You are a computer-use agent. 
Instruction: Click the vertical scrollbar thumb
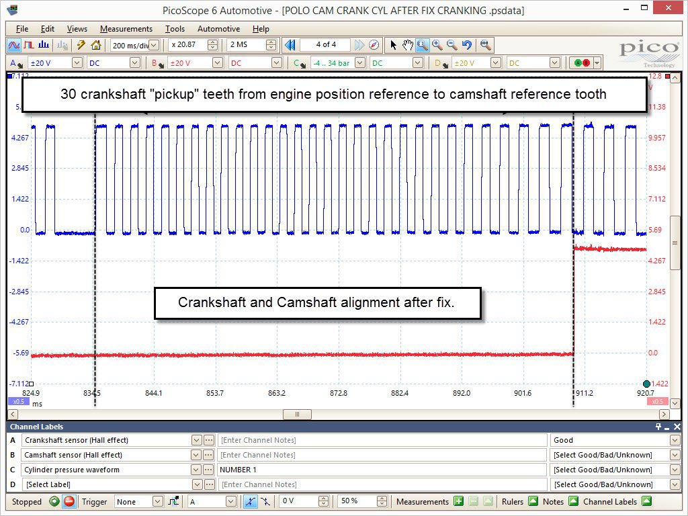tap(675, 243)
